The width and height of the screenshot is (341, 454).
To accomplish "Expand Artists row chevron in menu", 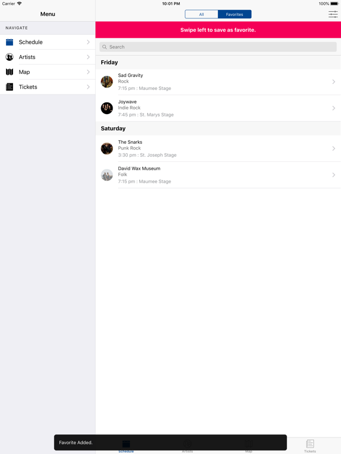I will coord(88,57).
